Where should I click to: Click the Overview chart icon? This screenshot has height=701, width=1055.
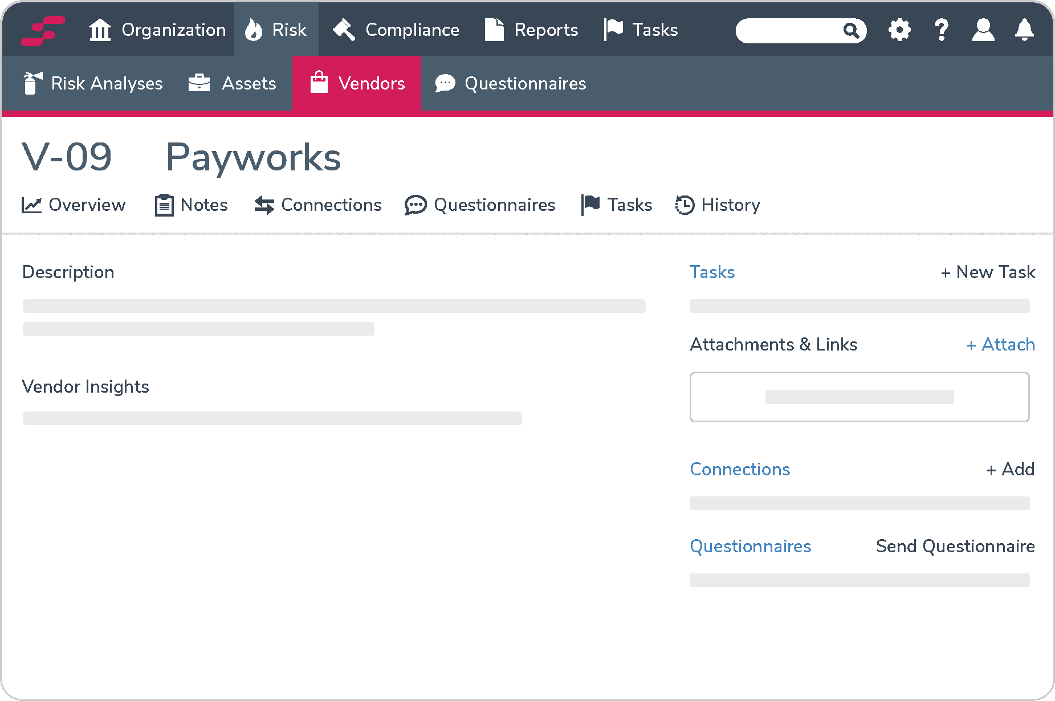[31, 205]
